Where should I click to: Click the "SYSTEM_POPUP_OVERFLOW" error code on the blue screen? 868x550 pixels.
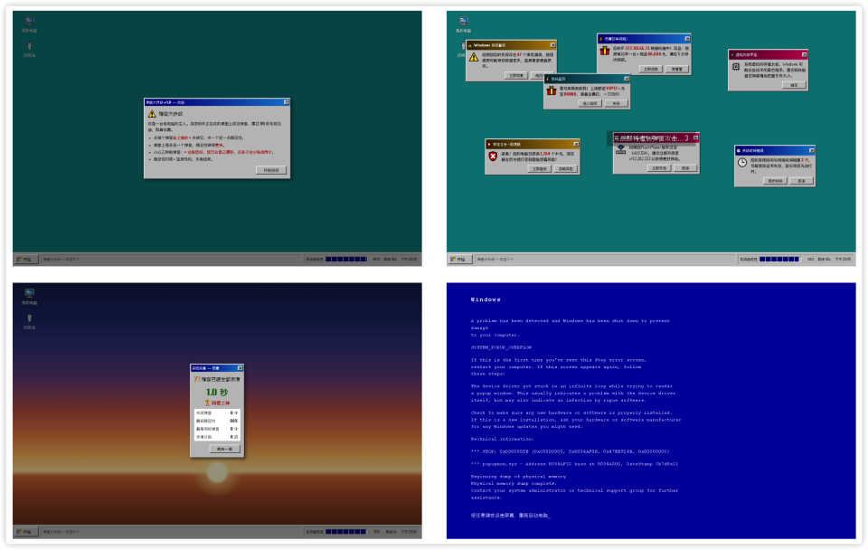click(501, 347)
